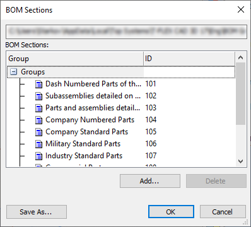Image resolution: width=251 pixels, height=227 pixels.
Task: Click the icon beside Company Numbered Parts
Action: (x=38, y=120)
